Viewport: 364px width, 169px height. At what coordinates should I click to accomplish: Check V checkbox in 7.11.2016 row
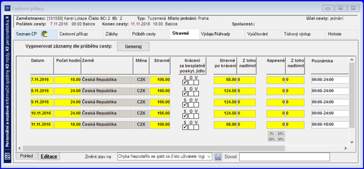tap(196, 82)
